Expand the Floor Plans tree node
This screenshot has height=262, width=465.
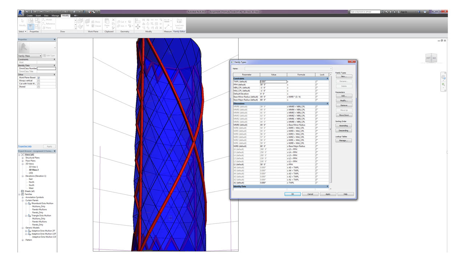click(x=23, y=161)
